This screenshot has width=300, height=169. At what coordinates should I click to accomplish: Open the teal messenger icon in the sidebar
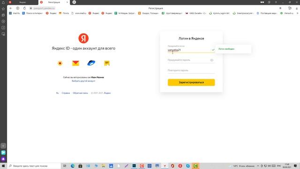point(3,153)
